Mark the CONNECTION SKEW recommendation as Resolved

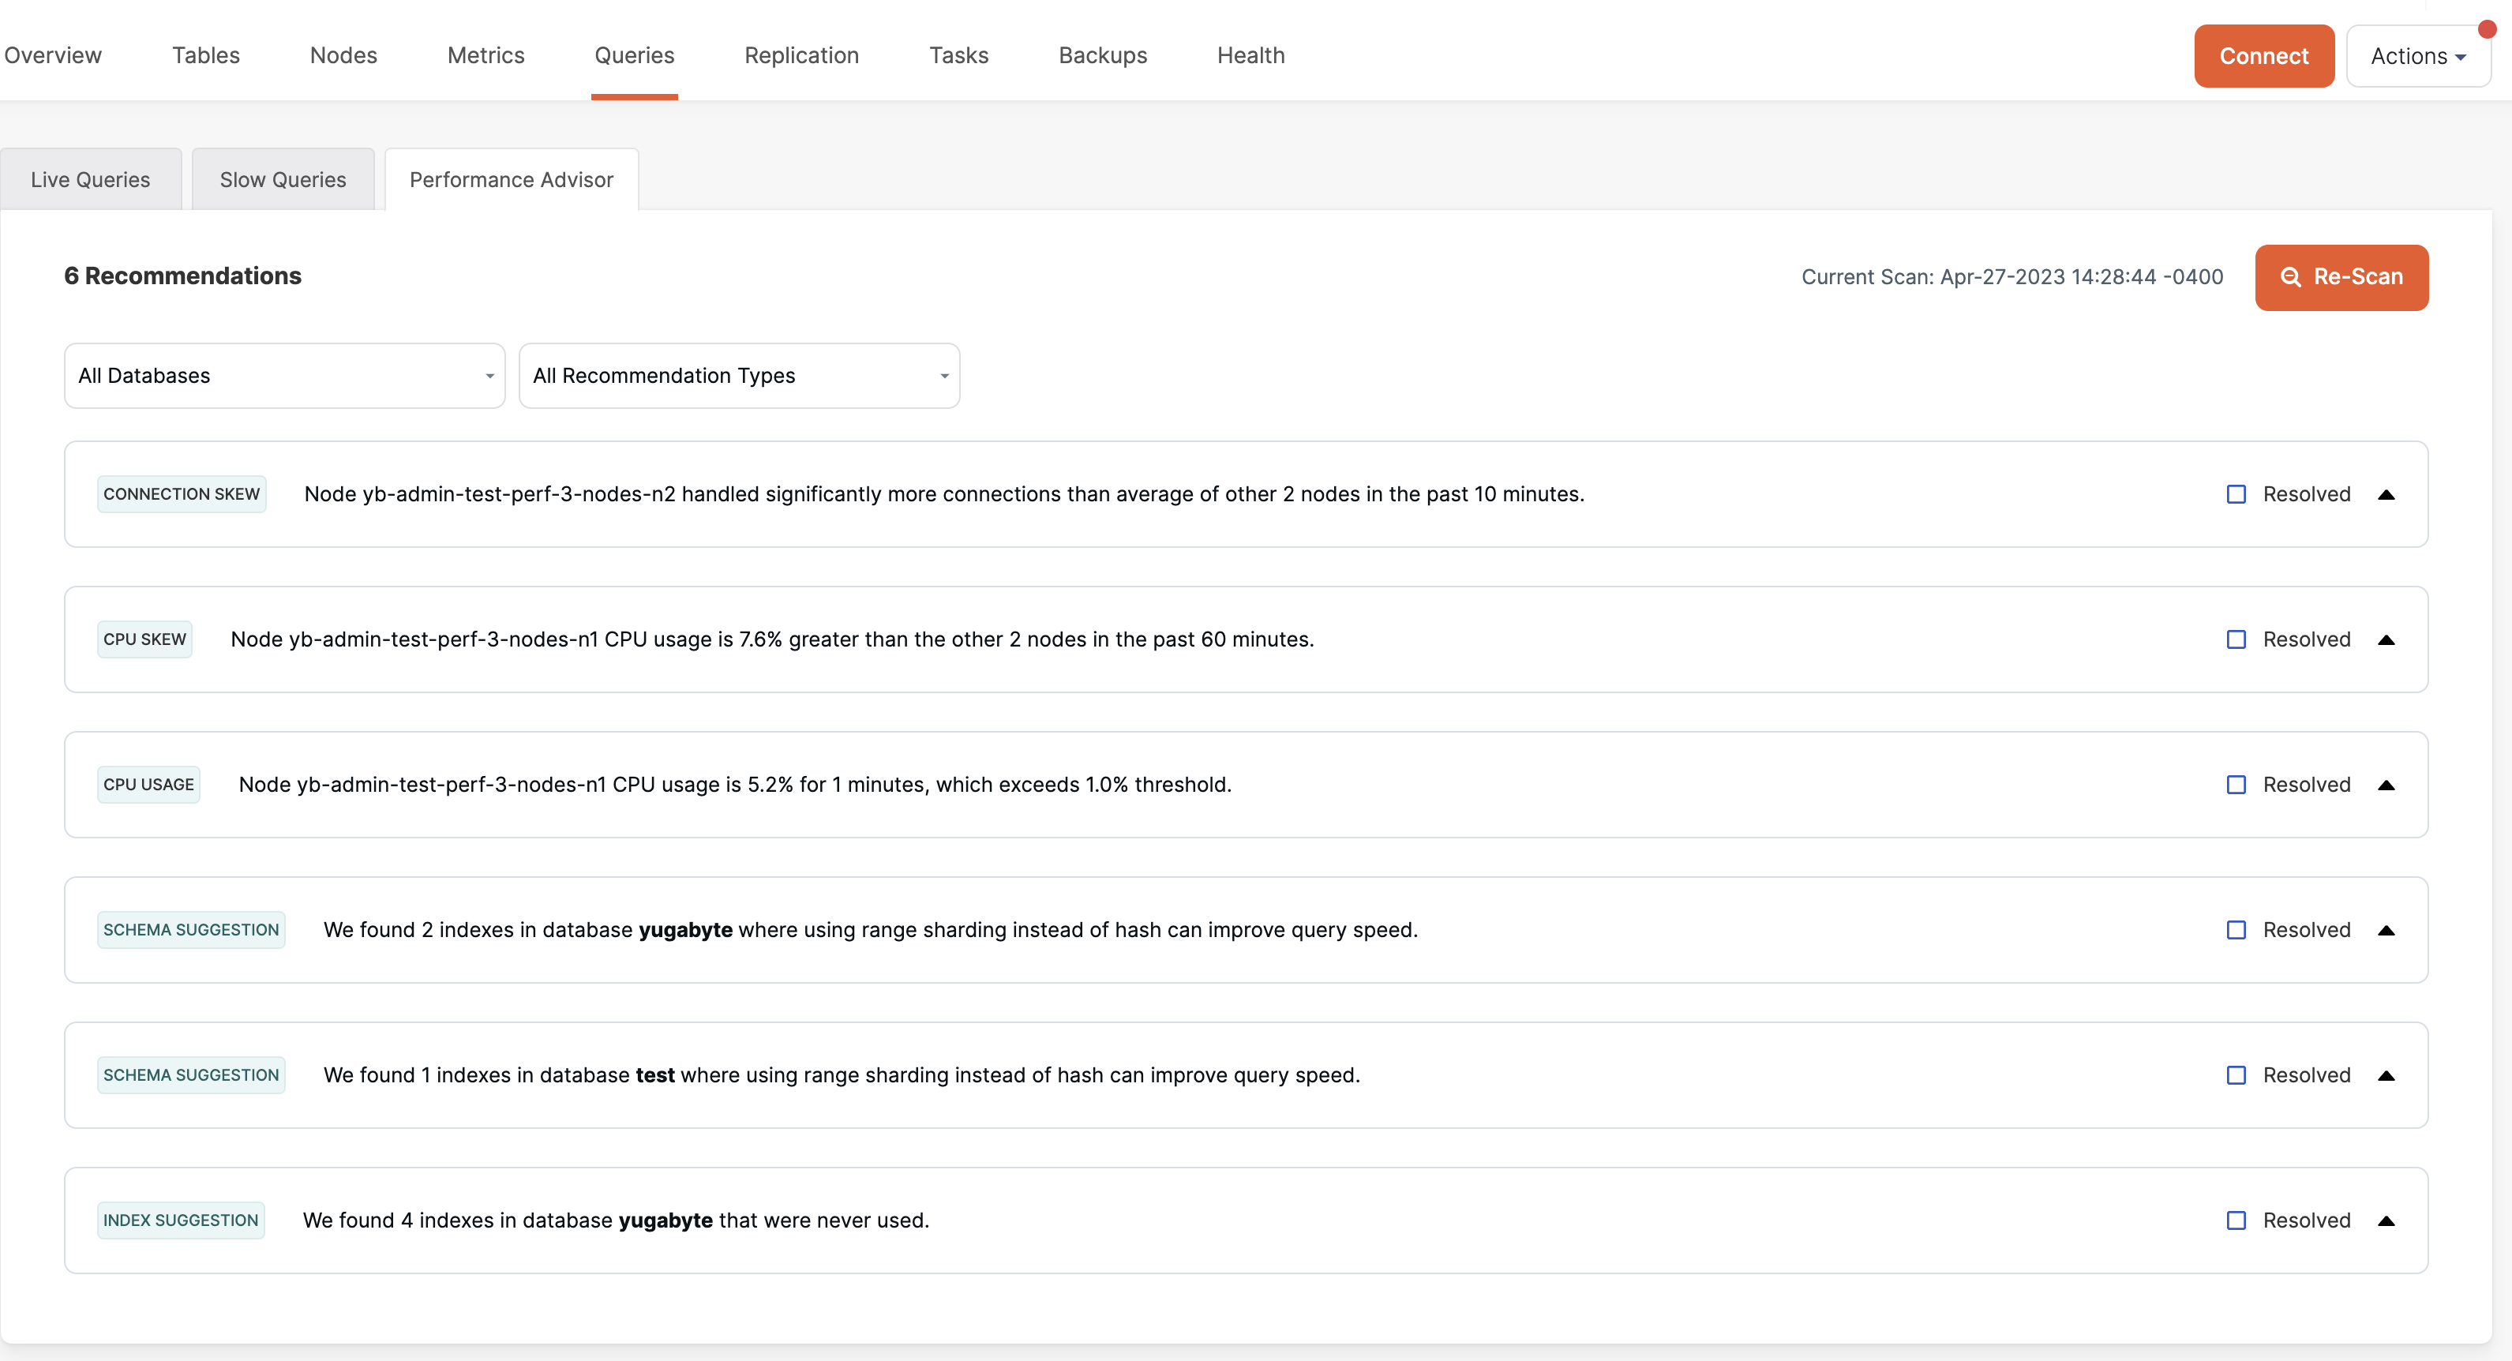point(2237,494)
